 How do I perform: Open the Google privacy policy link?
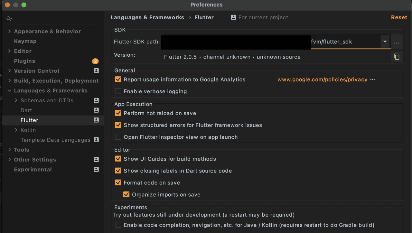tap(322, 79)
